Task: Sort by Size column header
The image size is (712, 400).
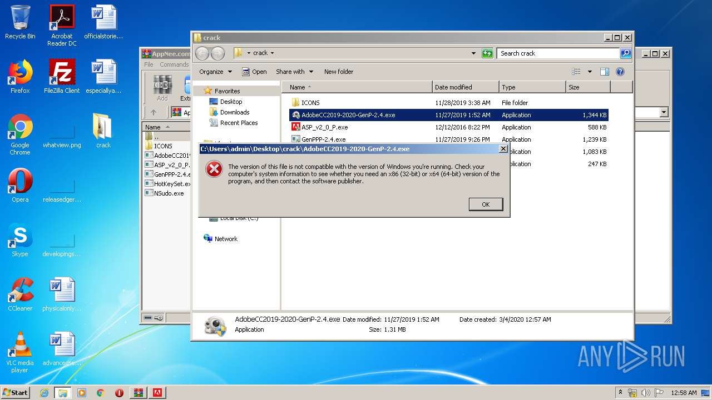Action: pos(588,87)
